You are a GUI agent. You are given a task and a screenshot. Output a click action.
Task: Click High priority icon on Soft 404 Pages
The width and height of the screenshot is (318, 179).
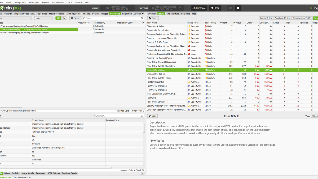pyautogui.click(x=206, y=42)
